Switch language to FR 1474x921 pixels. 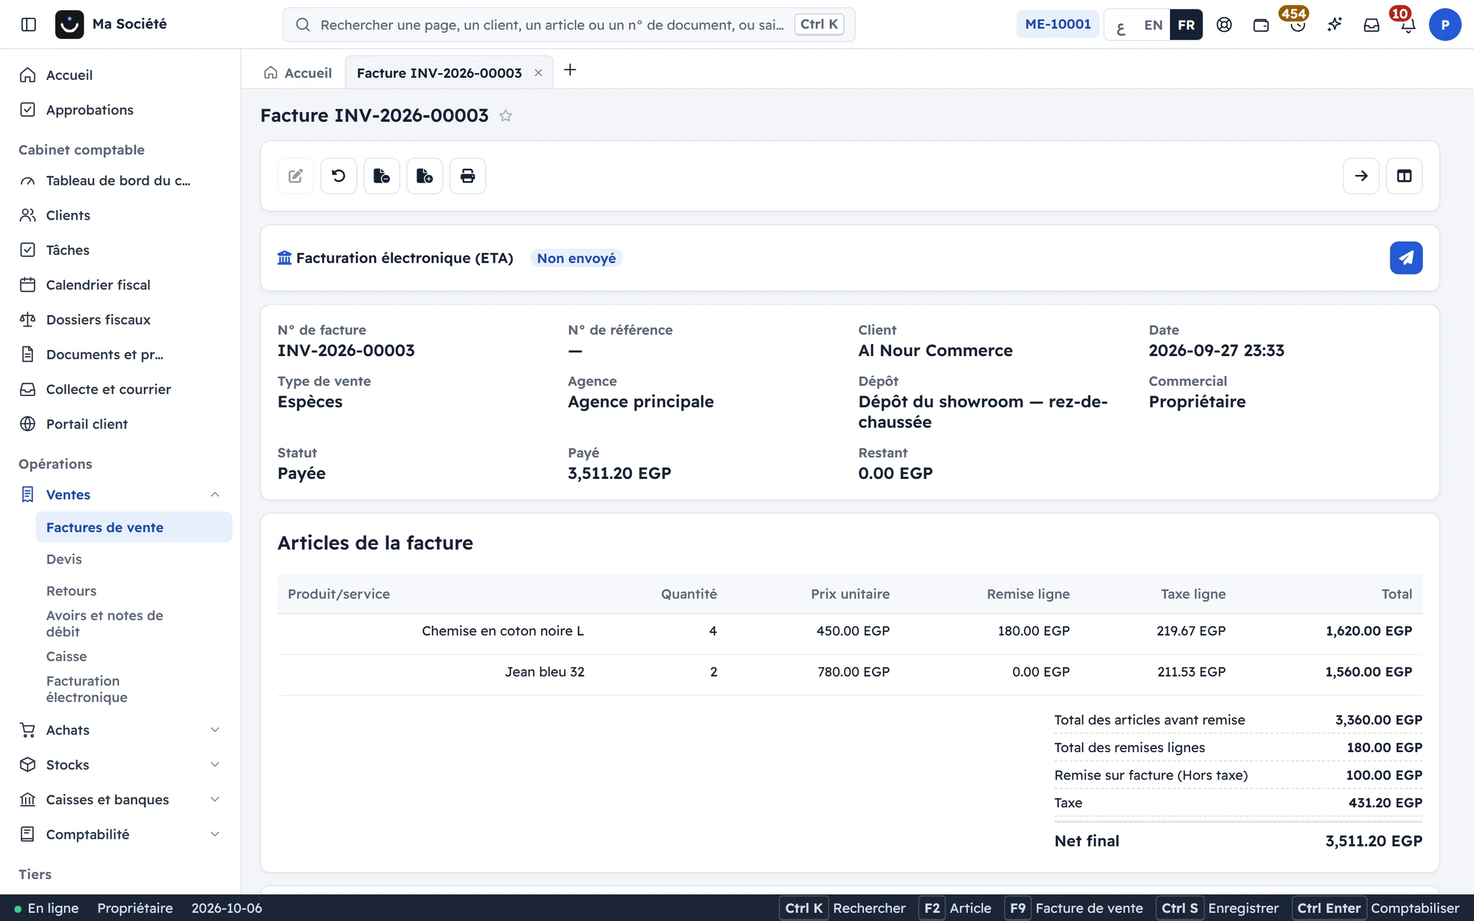1186,25
